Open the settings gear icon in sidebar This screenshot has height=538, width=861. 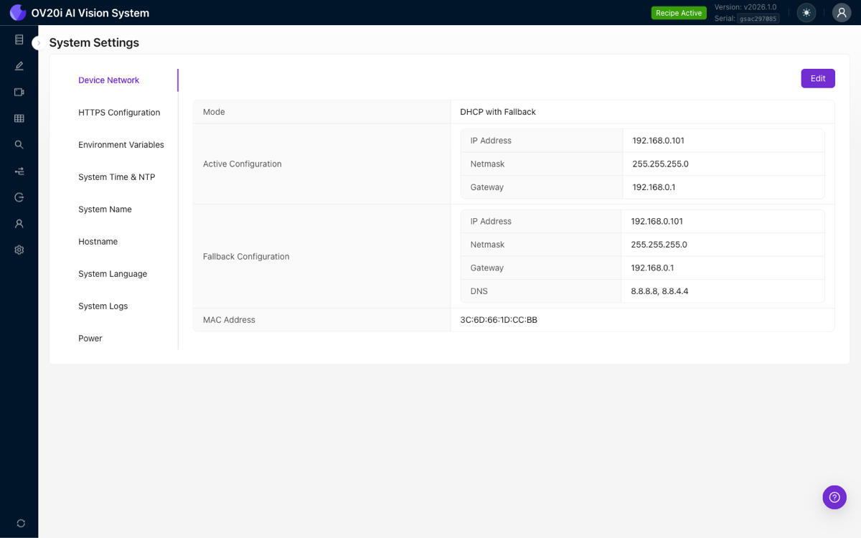19,250
